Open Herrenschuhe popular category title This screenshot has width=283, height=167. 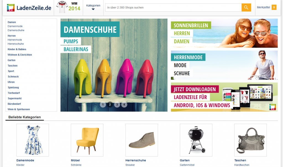pyautogui.click(x=136, y=160)
